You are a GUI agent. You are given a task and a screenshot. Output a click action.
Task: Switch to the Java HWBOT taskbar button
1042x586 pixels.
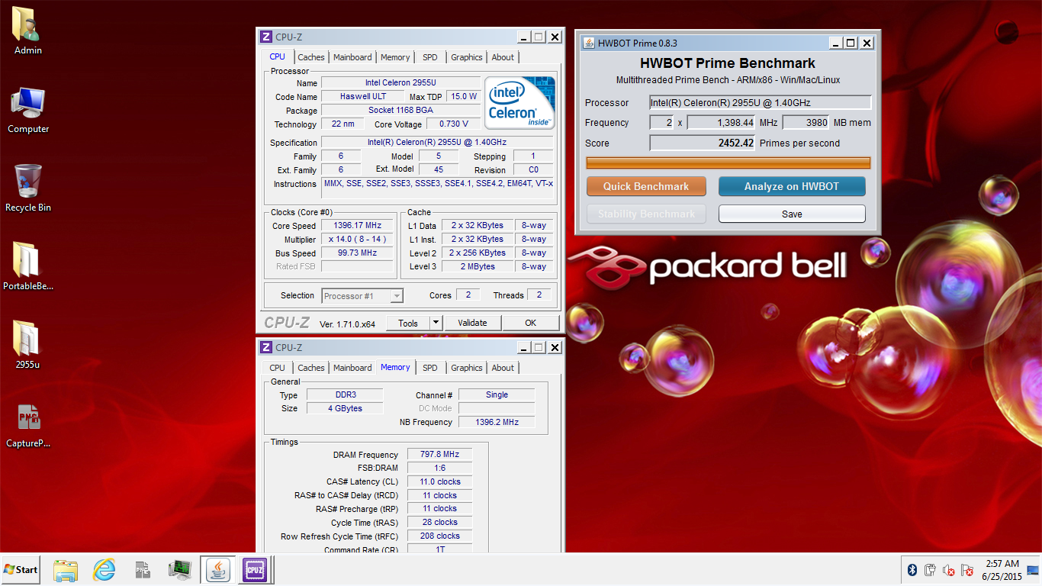(x=218, y=569)
